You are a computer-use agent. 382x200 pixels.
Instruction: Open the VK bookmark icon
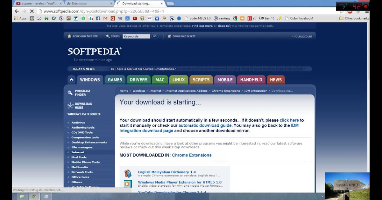(x=120, y=18)
